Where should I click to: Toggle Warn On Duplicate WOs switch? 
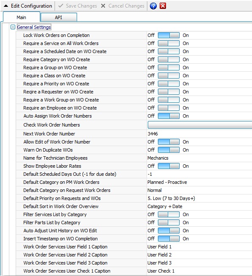pyautogui.click(x=169, y=150)
